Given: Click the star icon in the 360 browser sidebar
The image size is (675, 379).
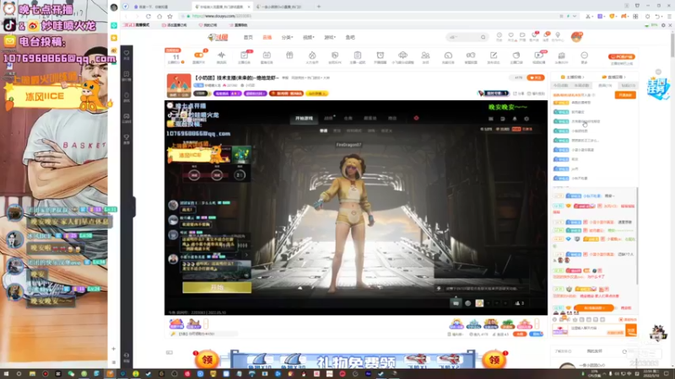Looking at the screenshot, I should click(x=114, y=38).
